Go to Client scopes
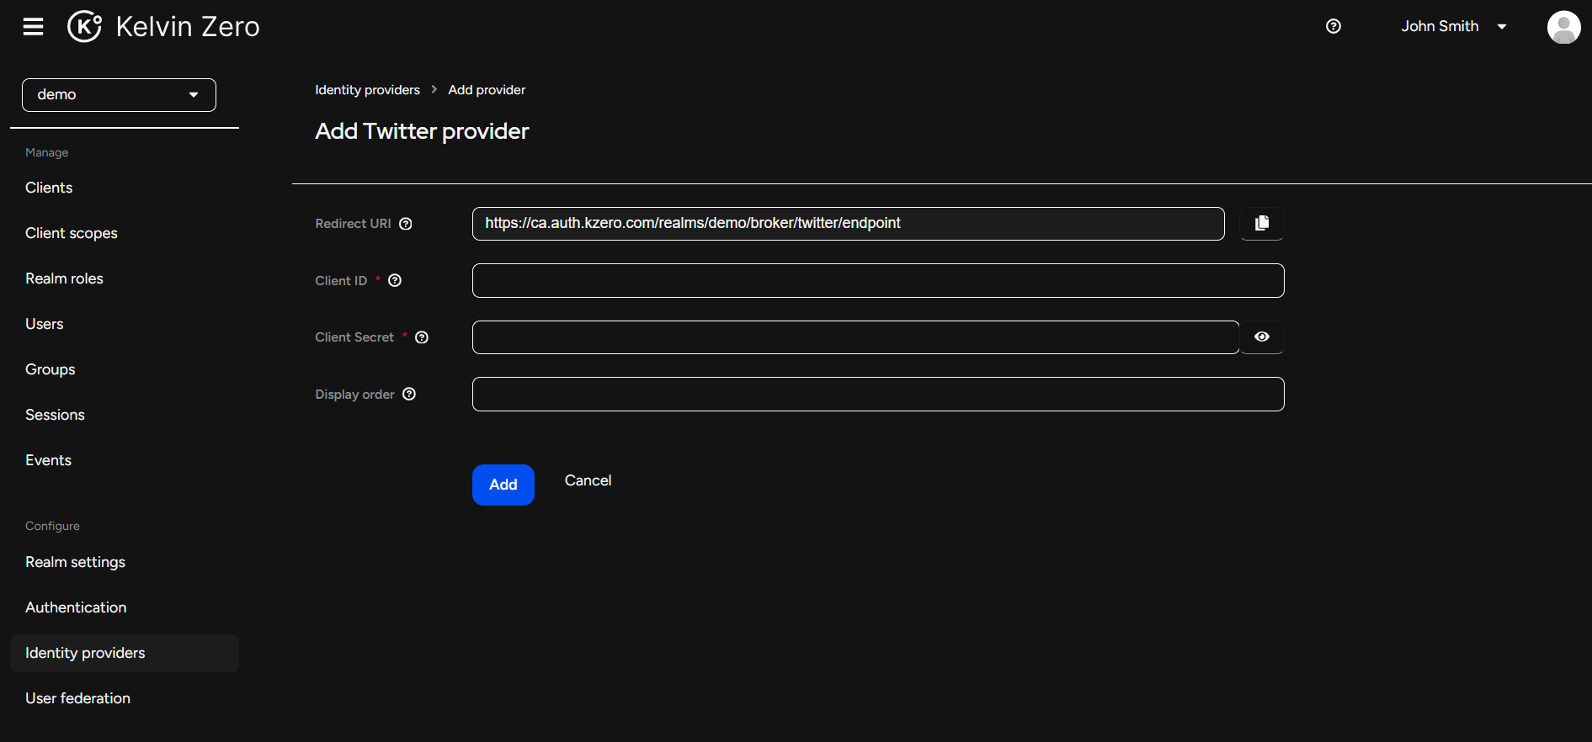The image size is (1592, 742). (x=72, y=233)
